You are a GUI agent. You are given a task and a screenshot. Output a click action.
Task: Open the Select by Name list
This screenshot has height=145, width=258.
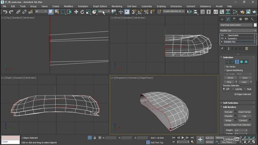pyautogui.click(x=57, y=12)
